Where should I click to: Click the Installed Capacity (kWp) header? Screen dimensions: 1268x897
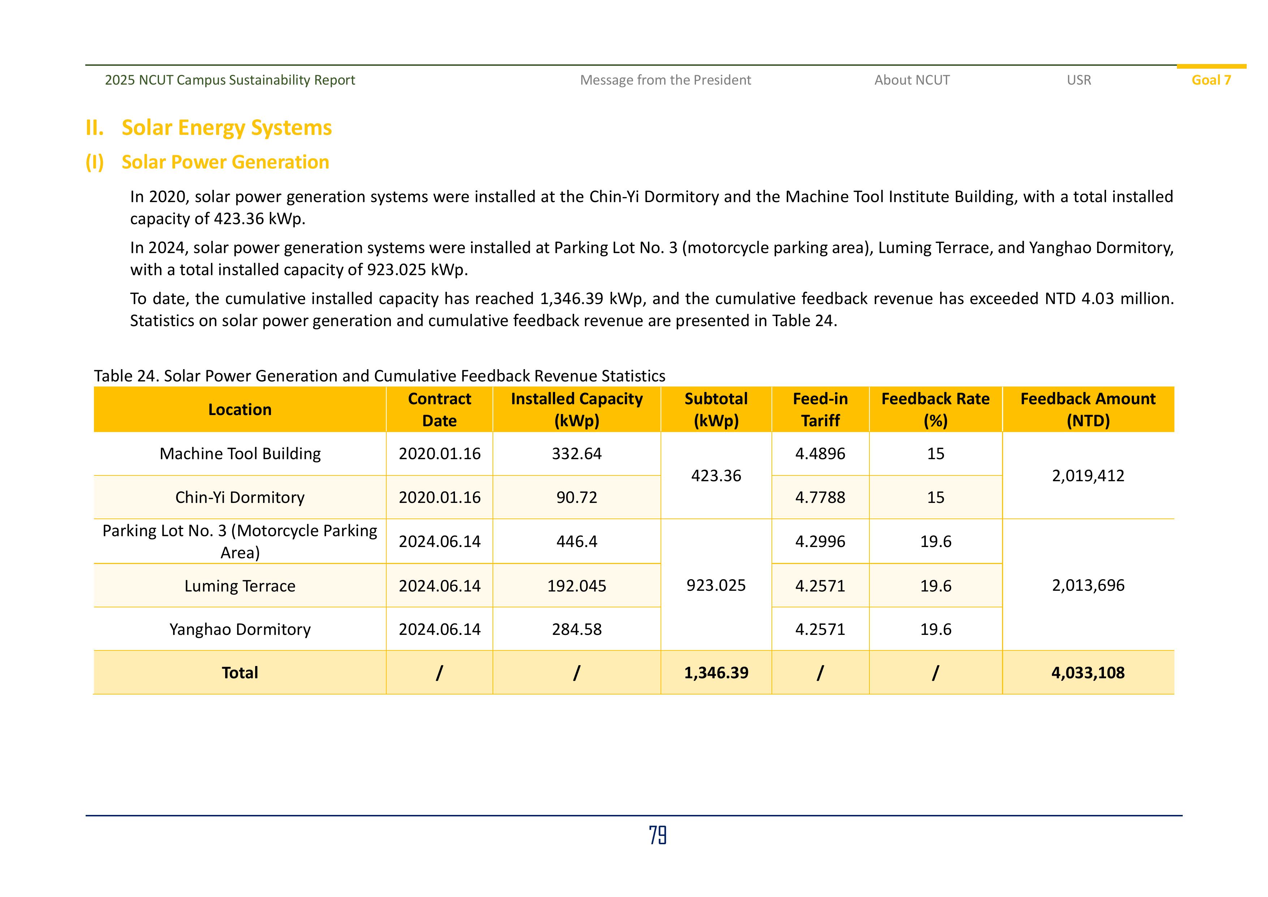point(577,410)
